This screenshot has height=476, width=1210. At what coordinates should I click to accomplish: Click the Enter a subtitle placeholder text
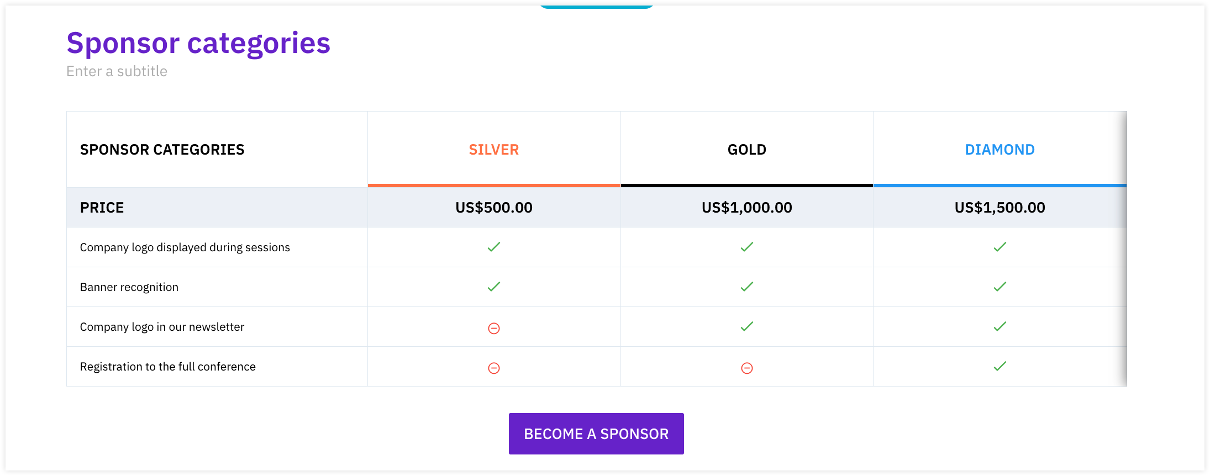click(x=117, y=71)
